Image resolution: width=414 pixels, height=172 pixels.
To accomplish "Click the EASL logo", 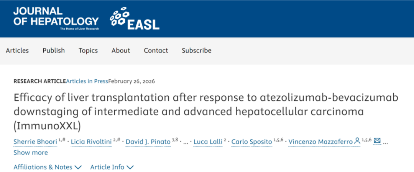I will tap(135, 19).
